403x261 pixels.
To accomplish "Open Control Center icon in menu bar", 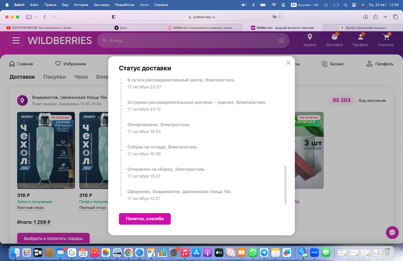I will 354,5.
